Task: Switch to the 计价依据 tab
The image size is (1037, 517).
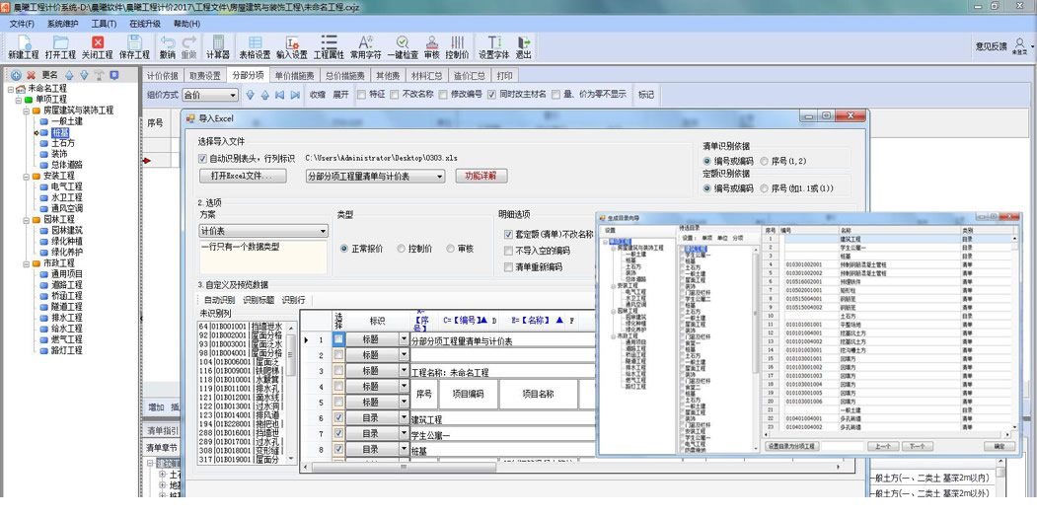Action: pyautogui.click(x=162, y=75)
